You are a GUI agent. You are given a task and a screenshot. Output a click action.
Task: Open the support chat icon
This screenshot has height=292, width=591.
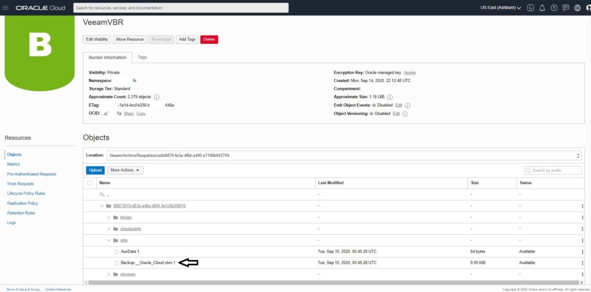[566, 8]
